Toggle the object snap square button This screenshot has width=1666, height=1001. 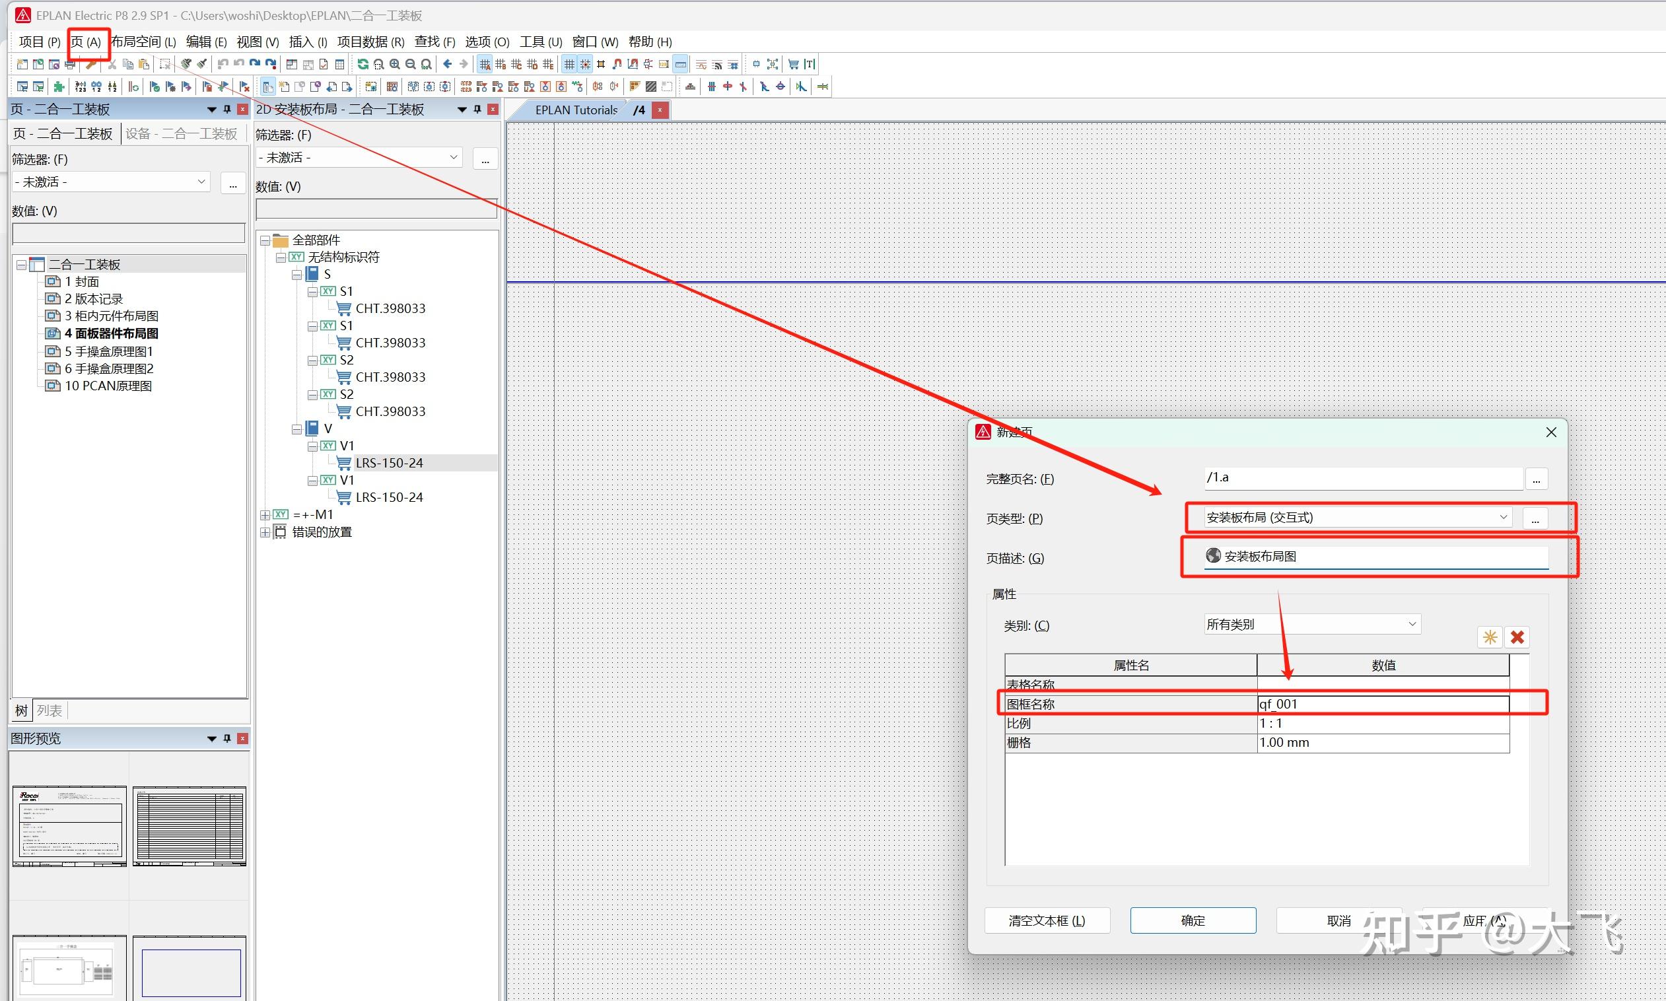[601, 64]
